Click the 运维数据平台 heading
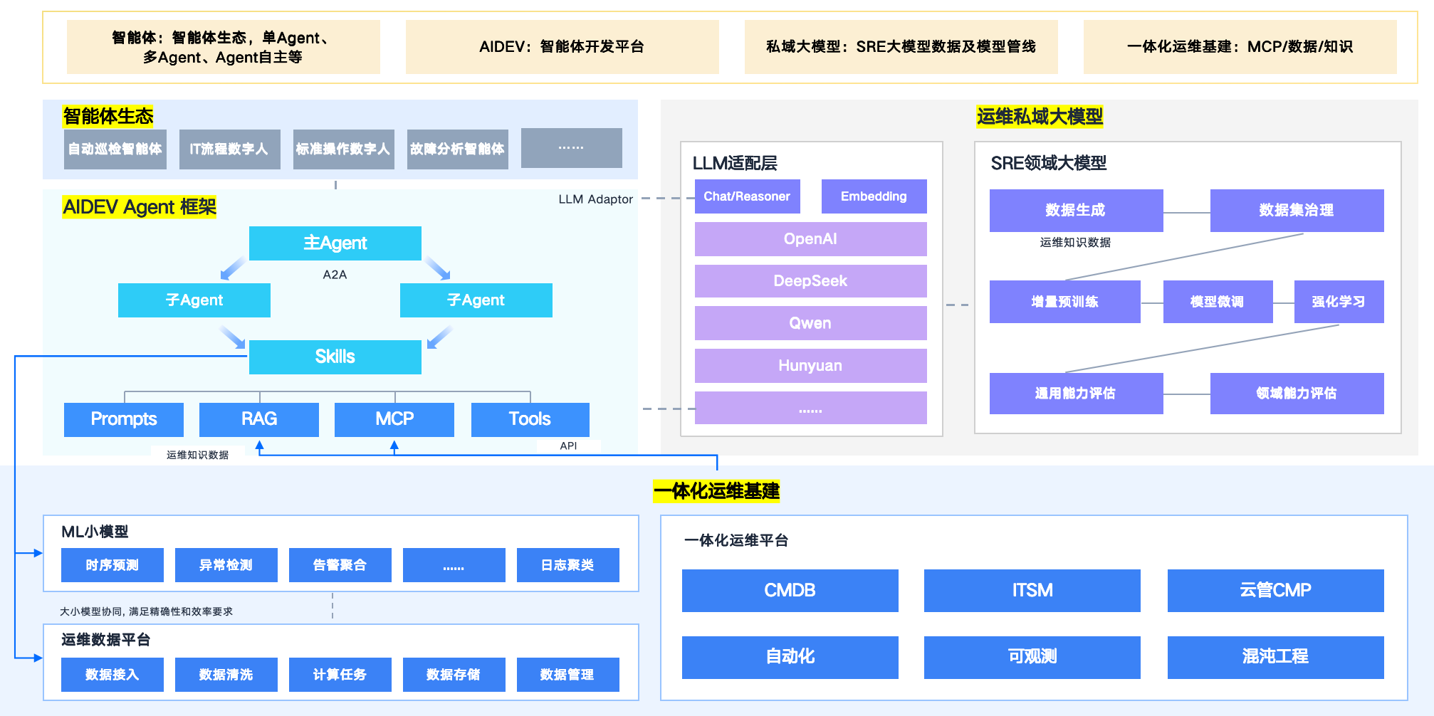1434x716 pixels. pos(105,640)
